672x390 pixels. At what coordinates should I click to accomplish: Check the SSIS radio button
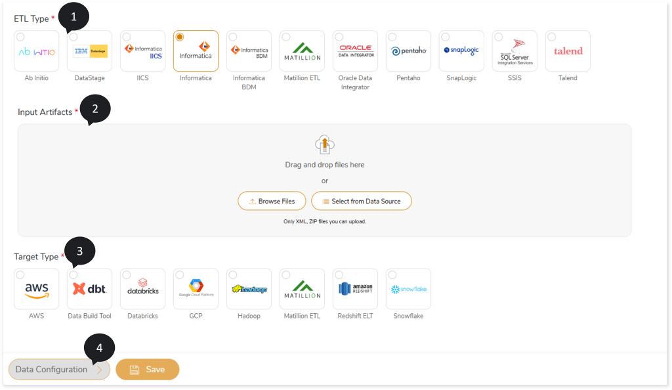(x=498, y=37)
